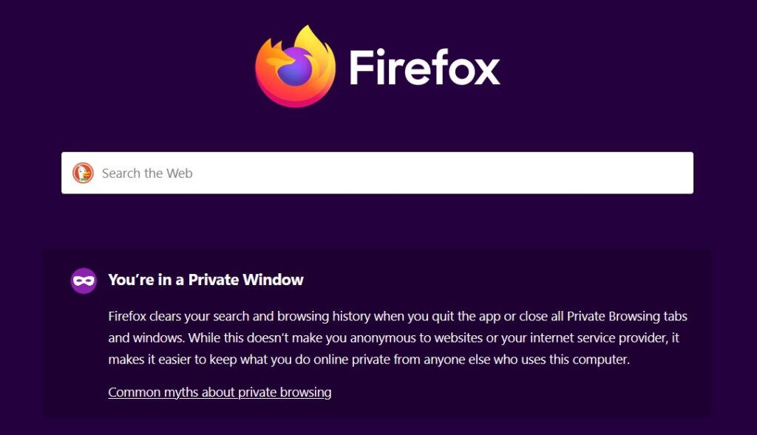Screen dimensions: 757x435
Task: Click the word "myths" in the link
Action: (183, 392)
